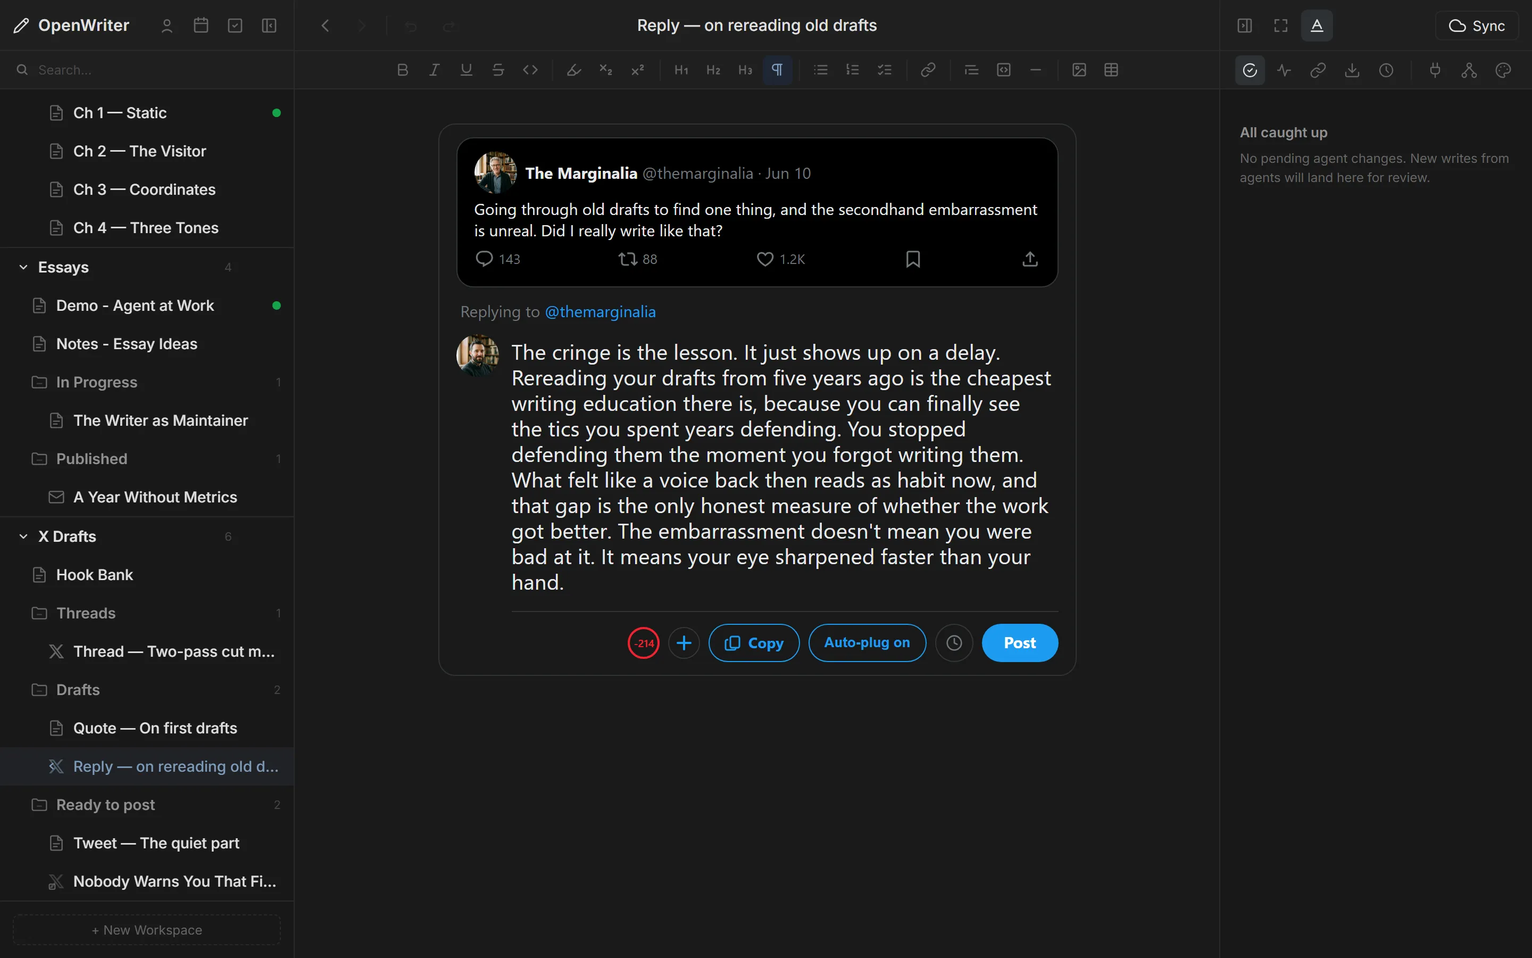Set Heading 2 style
The image size is (1532, 958).
[713, 70]
